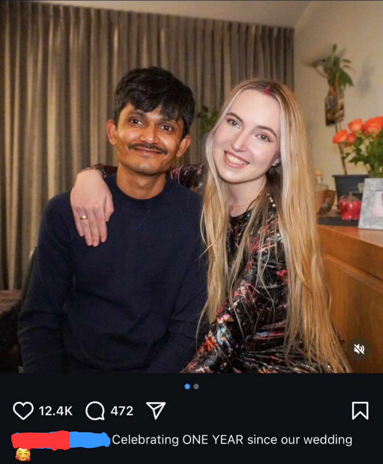View the 12.4K likes list

[56, 411]
